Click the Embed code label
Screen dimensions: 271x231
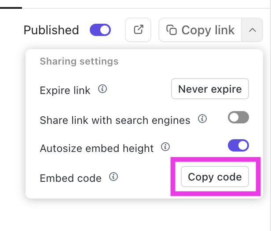pos(71,178)
